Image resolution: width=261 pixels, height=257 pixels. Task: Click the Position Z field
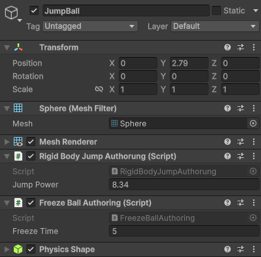pos(240,63)
